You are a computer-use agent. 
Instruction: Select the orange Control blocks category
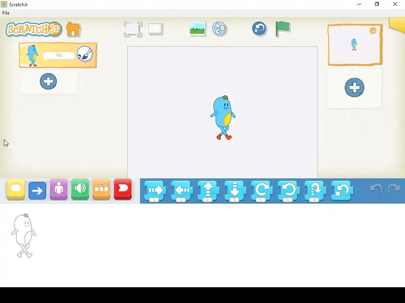click(101, 189)
